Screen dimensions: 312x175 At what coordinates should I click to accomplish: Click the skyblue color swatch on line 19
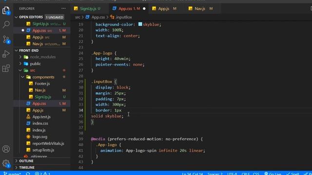click(140, 24)
